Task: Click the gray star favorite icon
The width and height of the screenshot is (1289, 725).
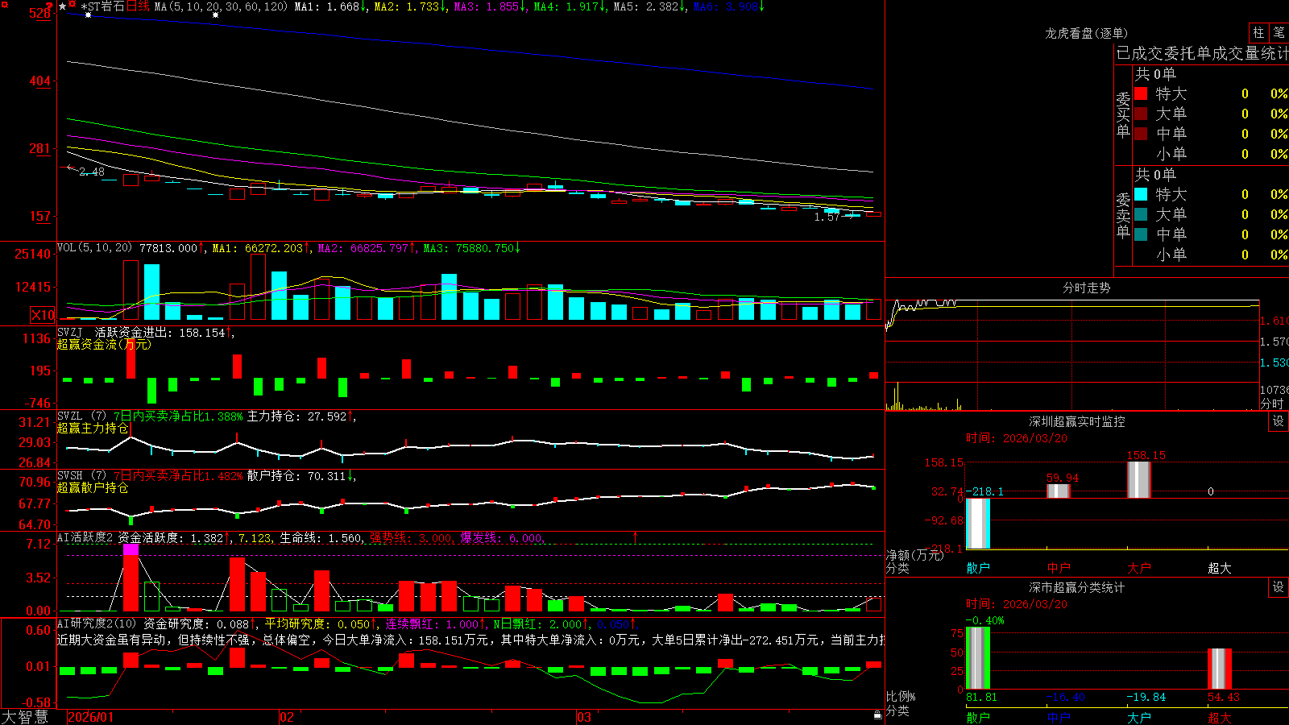Action: point(63,6)
